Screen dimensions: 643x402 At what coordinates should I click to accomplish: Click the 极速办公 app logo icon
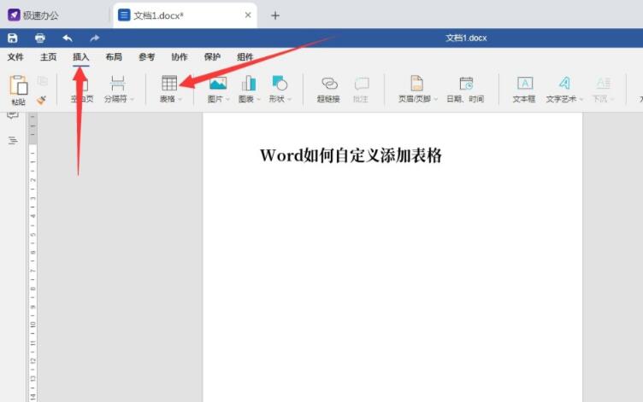point(14,15)
